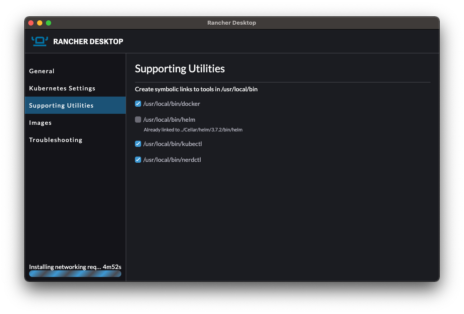This screenshot has height=314, width=464.
Task: Click the greyed-out helm checkbox
Action: point(138,120)
